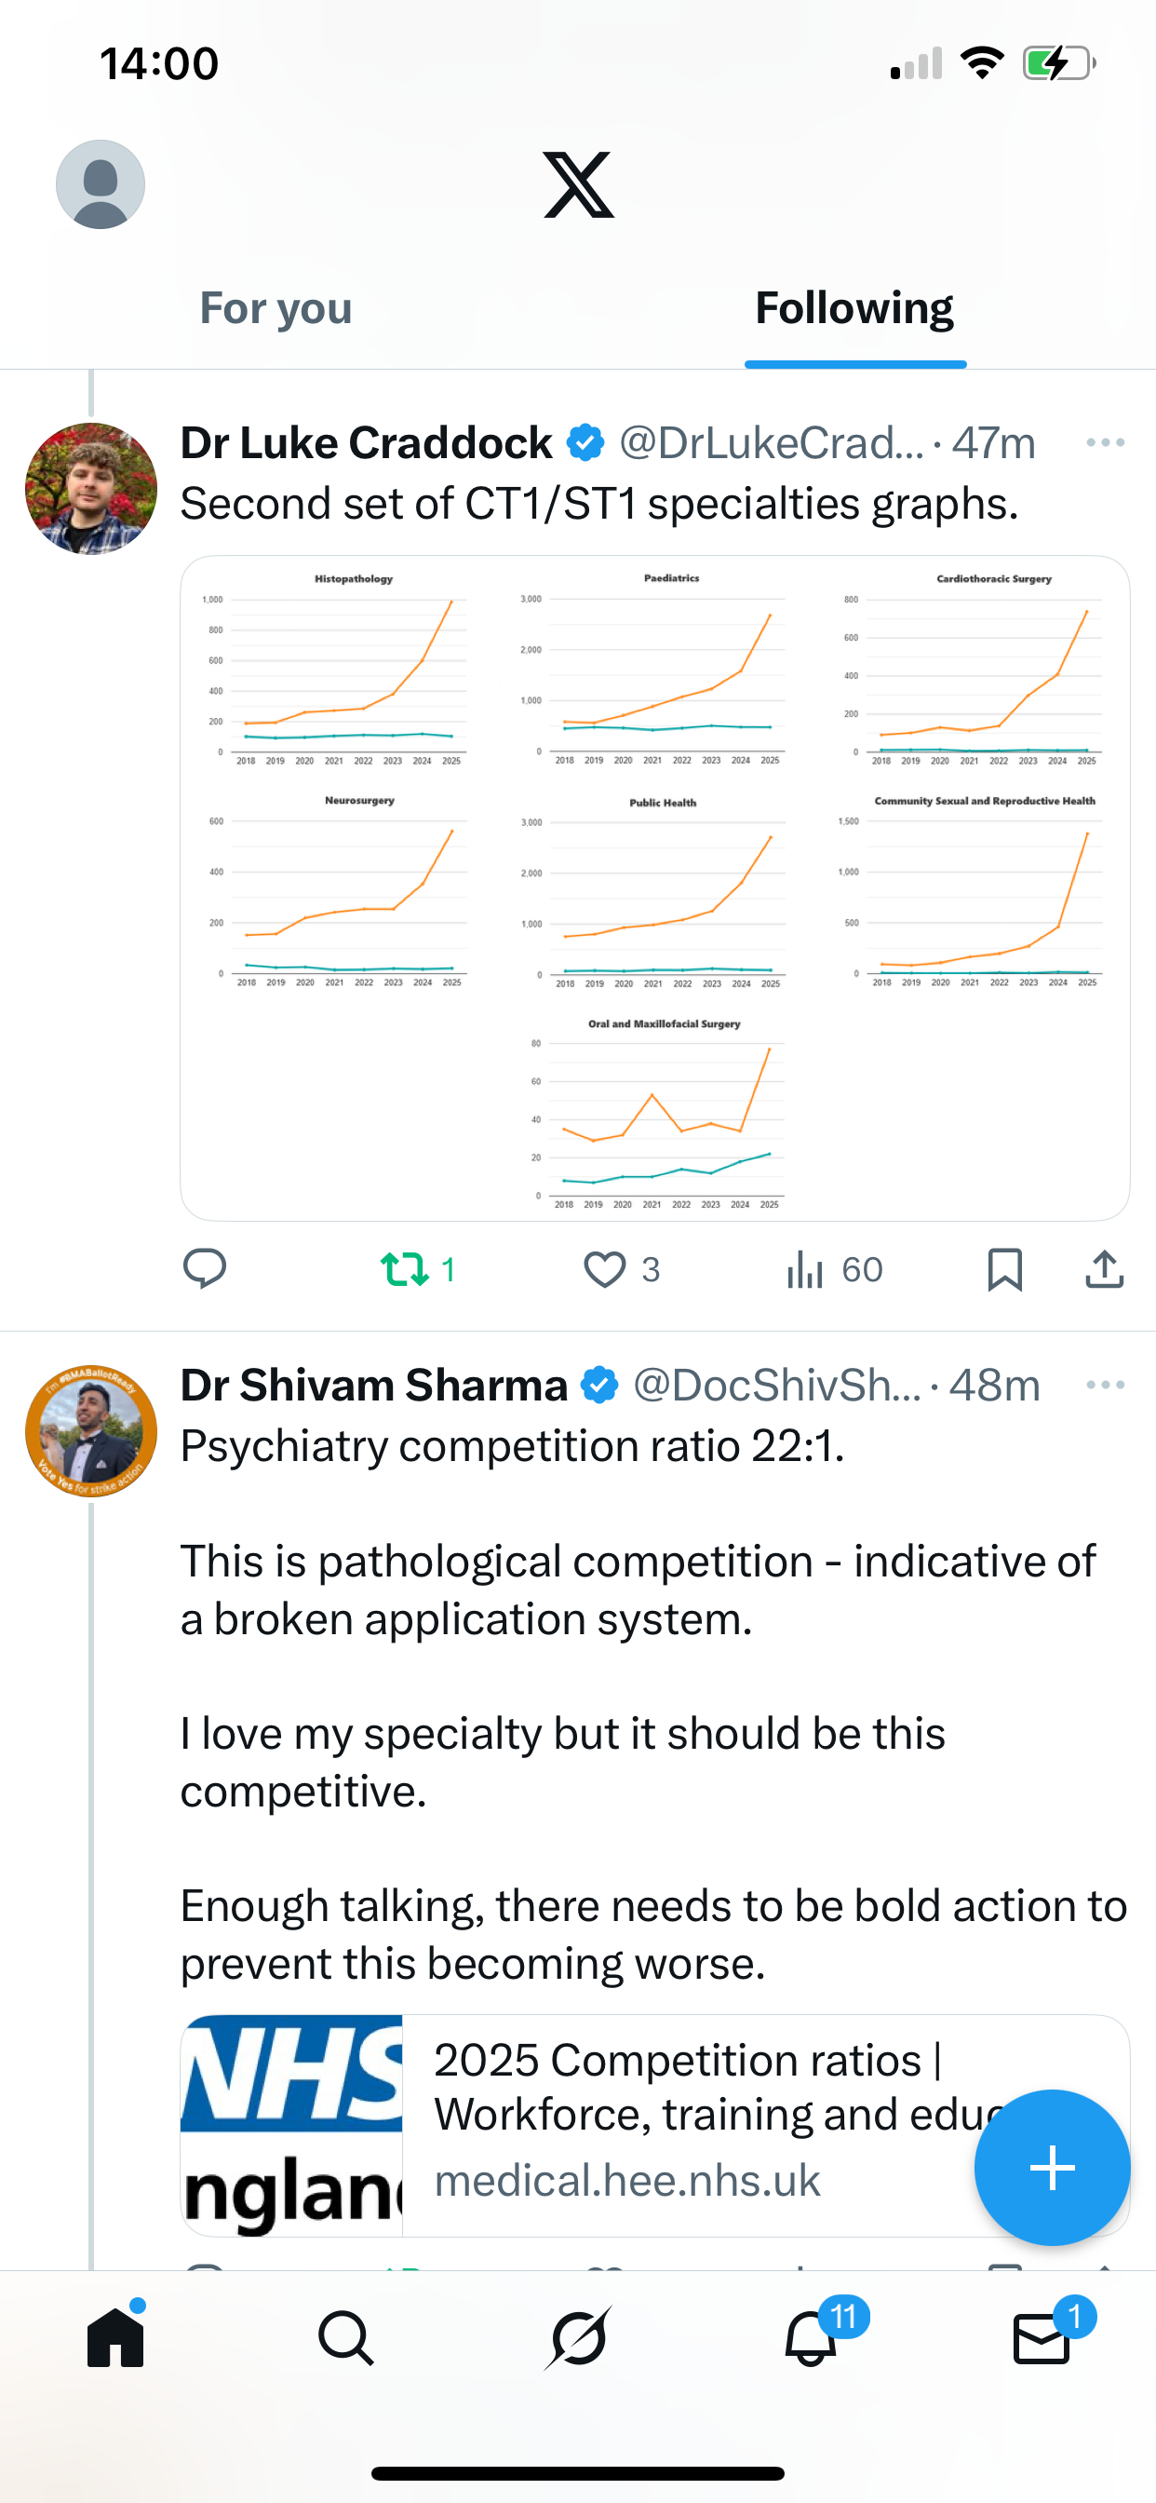Viewport: 1156px width, 2503px height.
Task: Select the Following tab
Action: (854, 309)
